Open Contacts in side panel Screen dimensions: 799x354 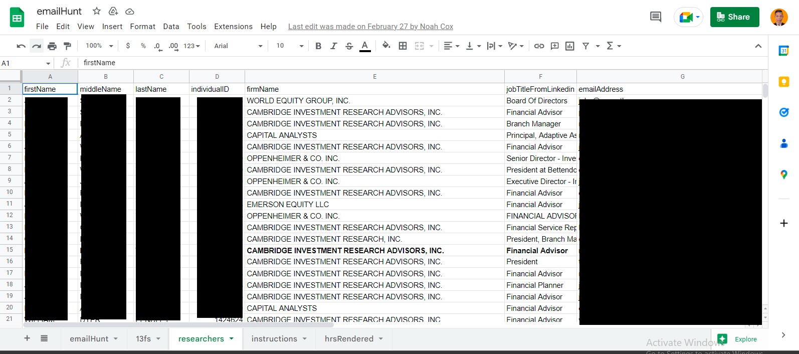coord(784,144)
